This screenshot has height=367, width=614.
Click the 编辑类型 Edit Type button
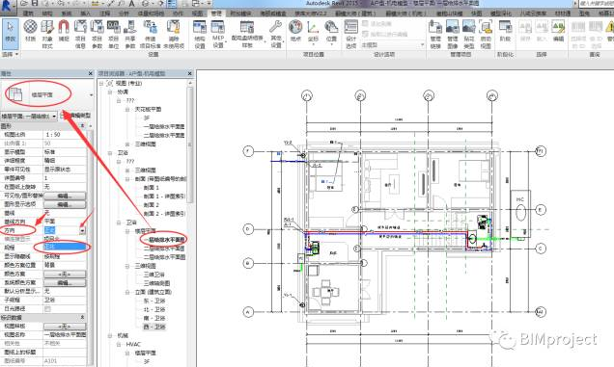point(76,116)
